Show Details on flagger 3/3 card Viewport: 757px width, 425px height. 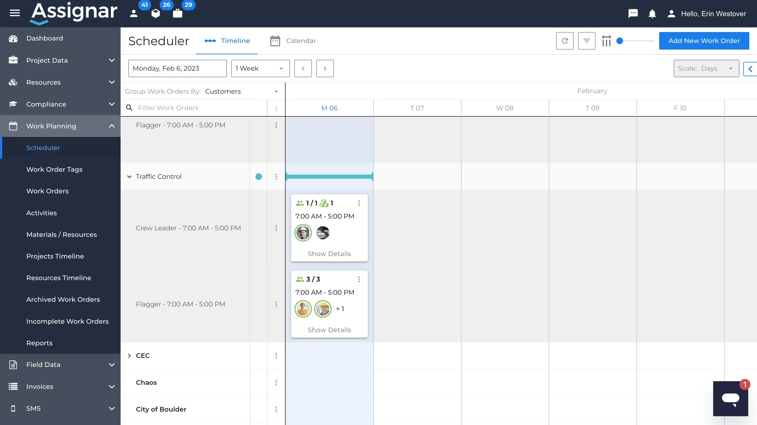[x=329, y=330]
